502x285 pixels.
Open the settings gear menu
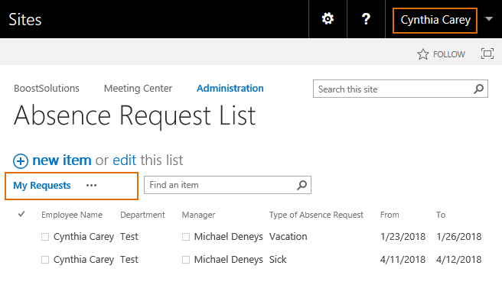click(x=328, y=19)
